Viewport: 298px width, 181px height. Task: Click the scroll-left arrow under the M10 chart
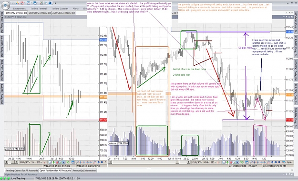pos(110,162)
